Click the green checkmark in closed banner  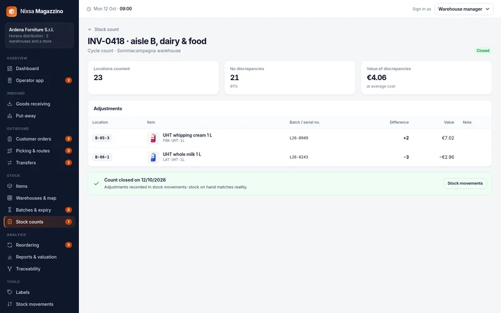click(96, 183)
